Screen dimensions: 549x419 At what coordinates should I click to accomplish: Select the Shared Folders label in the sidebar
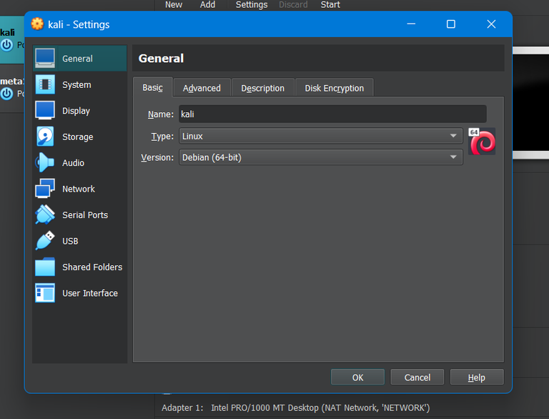pyautogui.click(x=92, y=267)
